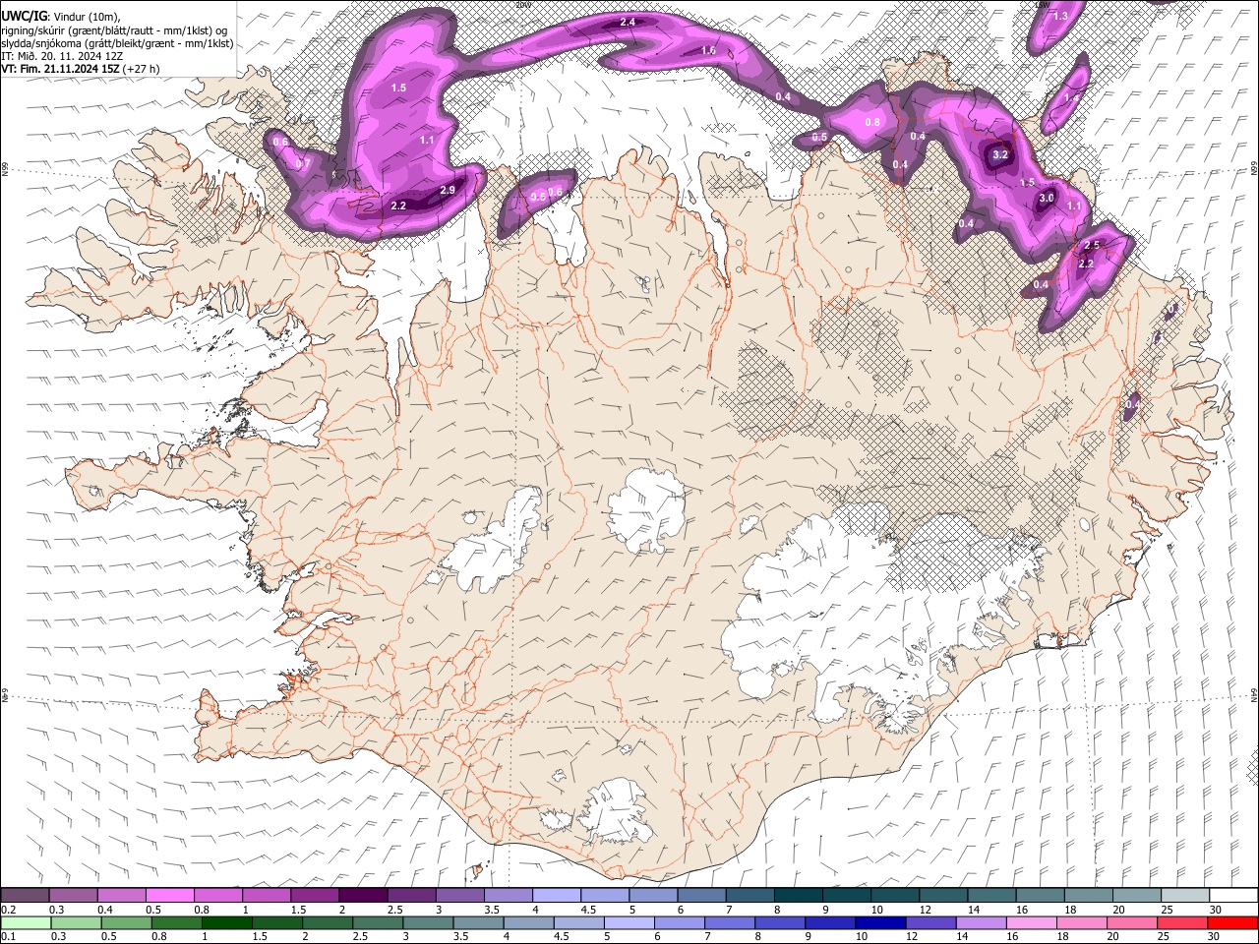
Task: Click upper legend swatch between 1.5 and 2
Action: [x=314, y=895]
